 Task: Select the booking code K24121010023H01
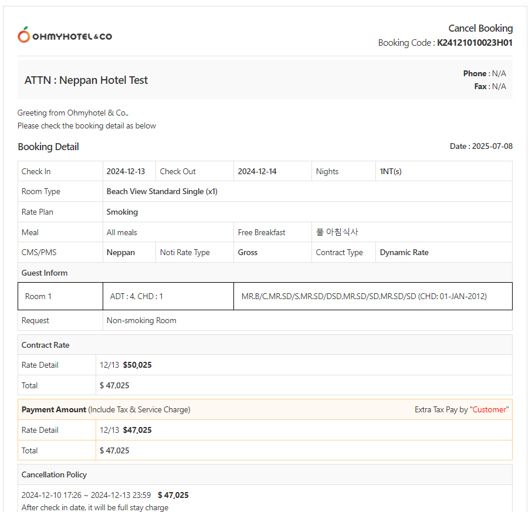click(x=475, y=43)
